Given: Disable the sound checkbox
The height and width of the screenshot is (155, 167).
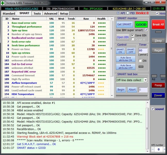Looking at the screenshot, I should 153,109.
